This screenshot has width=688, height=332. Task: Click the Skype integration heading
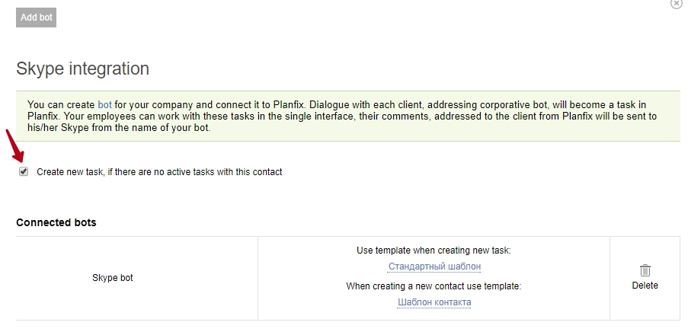pyautogui.click(x=82, y=69)
